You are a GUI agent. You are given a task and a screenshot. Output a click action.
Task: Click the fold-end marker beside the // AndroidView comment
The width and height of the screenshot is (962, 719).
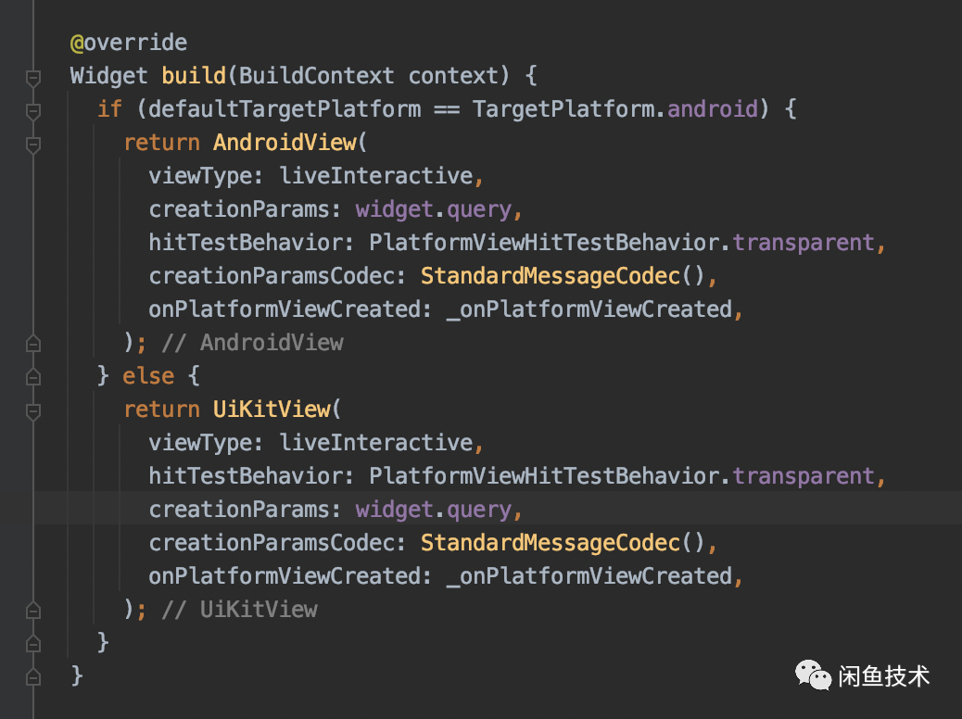click(33, 344)
